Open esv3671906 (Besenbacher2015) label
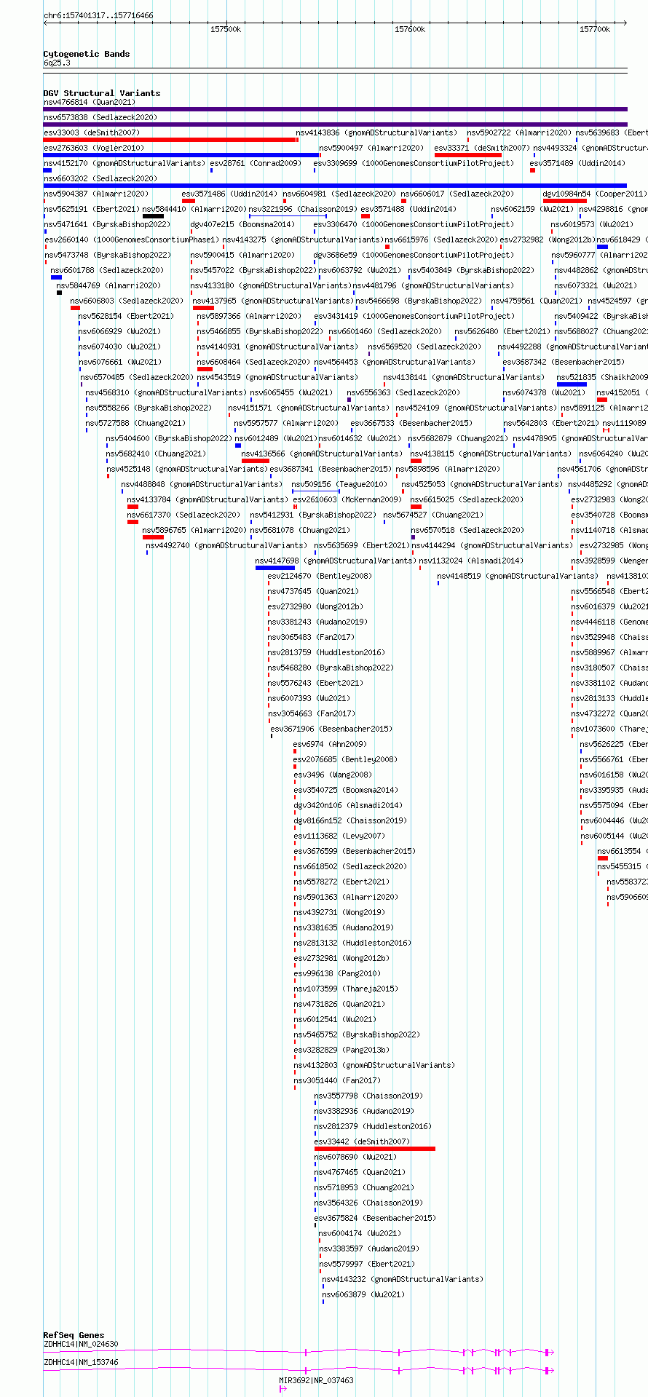648x1397 pixels. point(331,729)
